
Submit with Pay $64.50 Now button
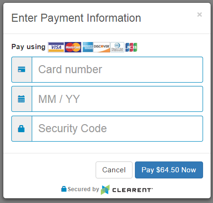pos(169,170)
